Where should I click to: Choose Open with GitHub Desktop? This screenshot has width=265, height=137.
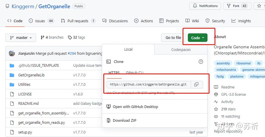tap(135, 107)
